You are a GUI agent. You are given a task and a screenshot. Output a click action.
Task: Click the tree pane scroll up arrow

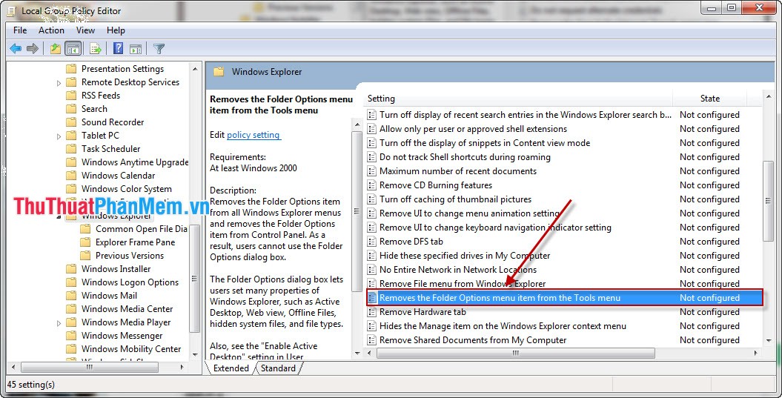coord(195,70)
